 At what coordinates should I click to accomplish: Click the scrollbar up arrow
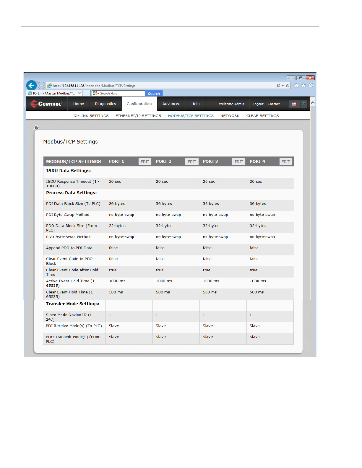(x=313, y=102)
